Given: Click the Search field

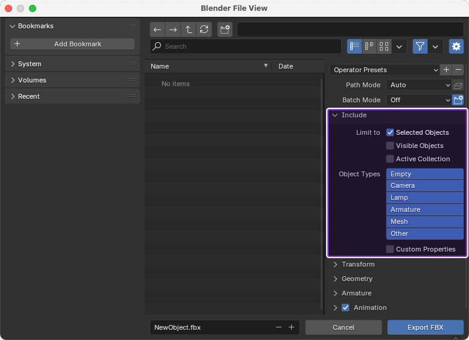Looking at the screenshot, I should tap(245, 46).
